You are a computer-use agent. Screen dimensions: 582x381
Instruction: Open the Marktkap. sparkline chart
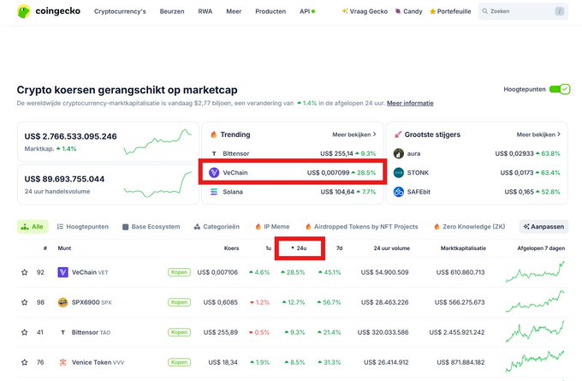pyautogui.click(x=157, y=142)
